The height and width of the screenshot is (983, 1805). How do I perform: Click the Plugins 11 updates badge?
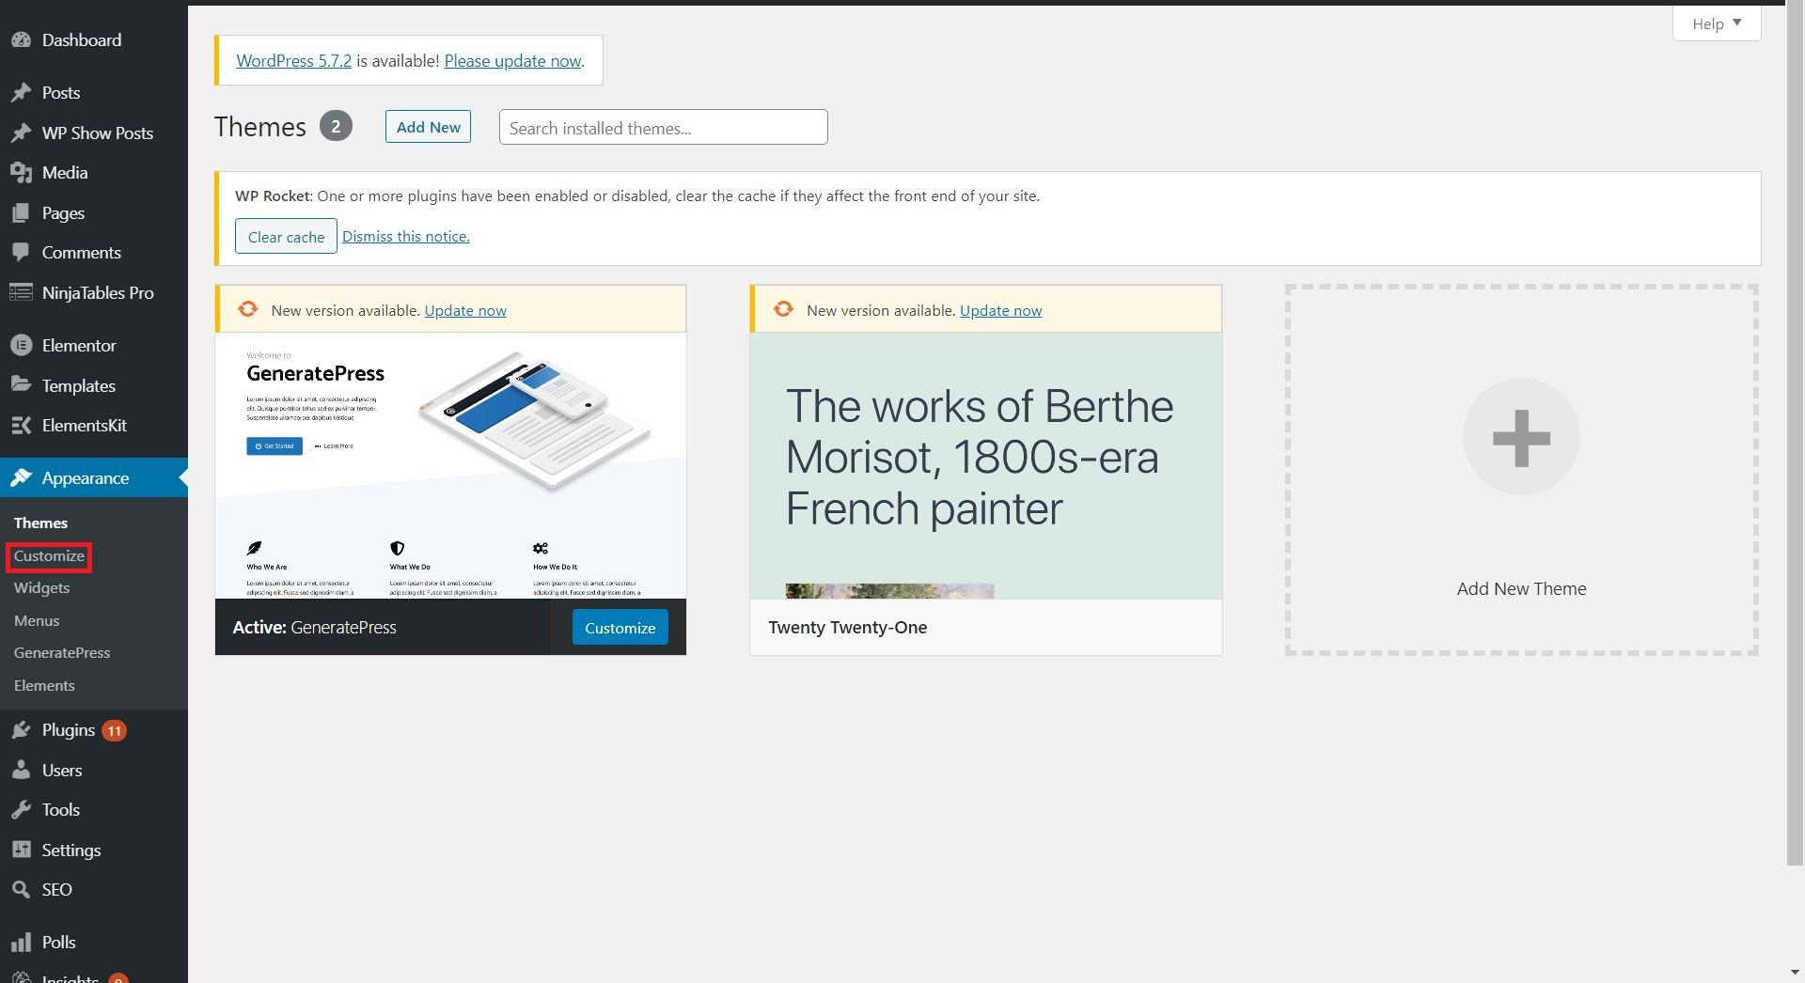[114, 730]
